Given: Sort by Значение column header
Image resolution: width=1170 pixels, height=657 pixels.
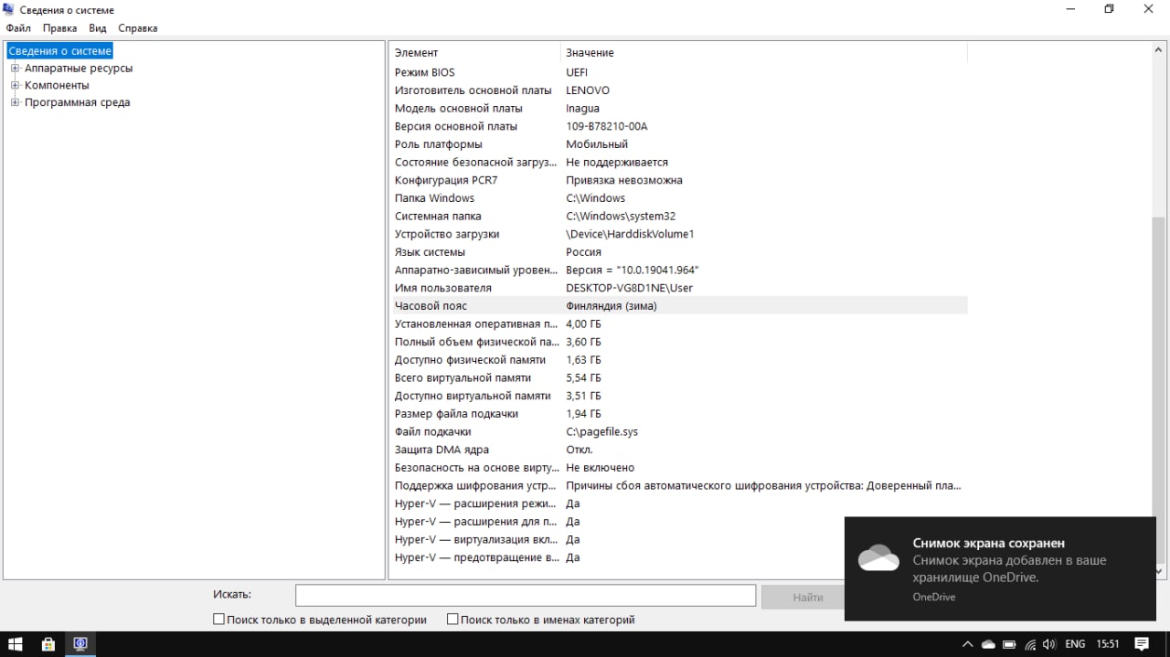Looking at the screenshot, I should click(763, 53).
